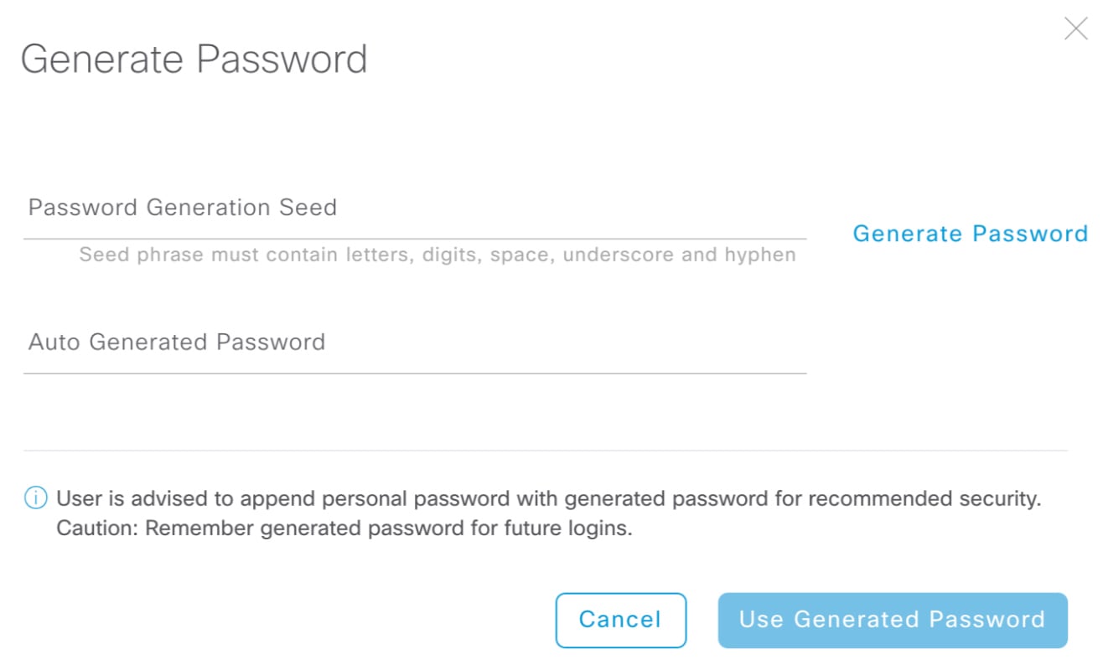The width and height of the screenshot is (1108, 670).
Task: Click the info icon beside the advisory
Action: (35, 498)
